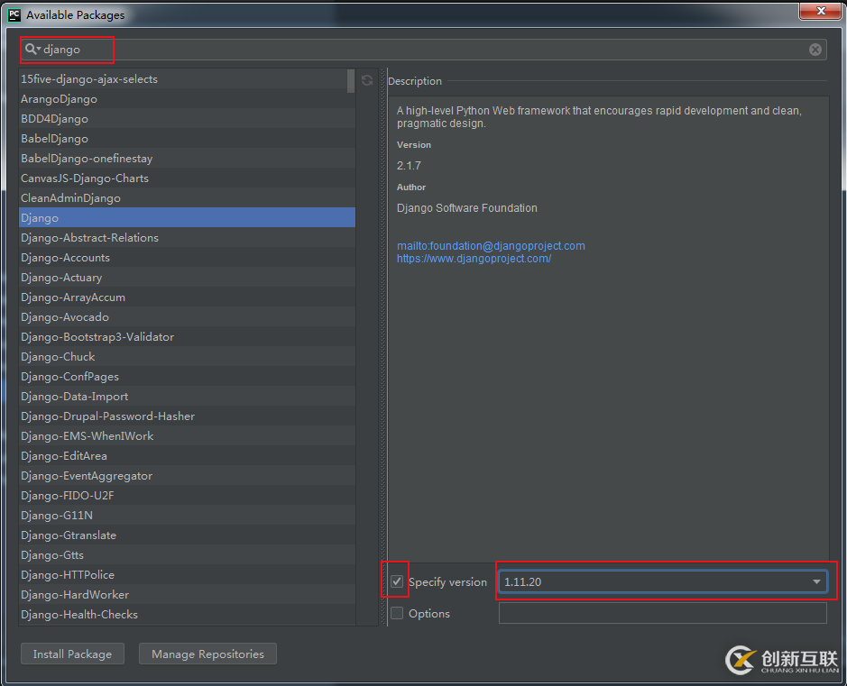Open the djangoproject.com website link

[474, 259]
